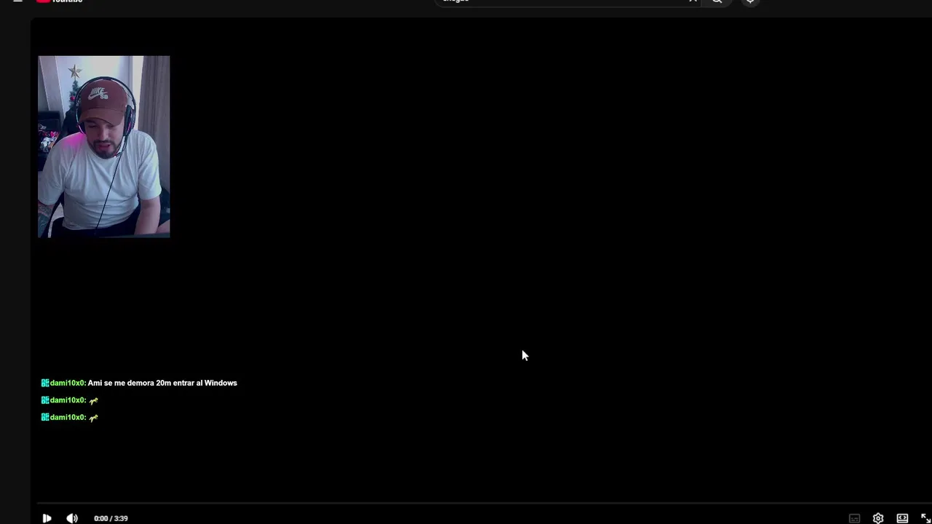Viewport: 932px width, 524px height.
Task: Open video settings gear
Action: (878, 518)
